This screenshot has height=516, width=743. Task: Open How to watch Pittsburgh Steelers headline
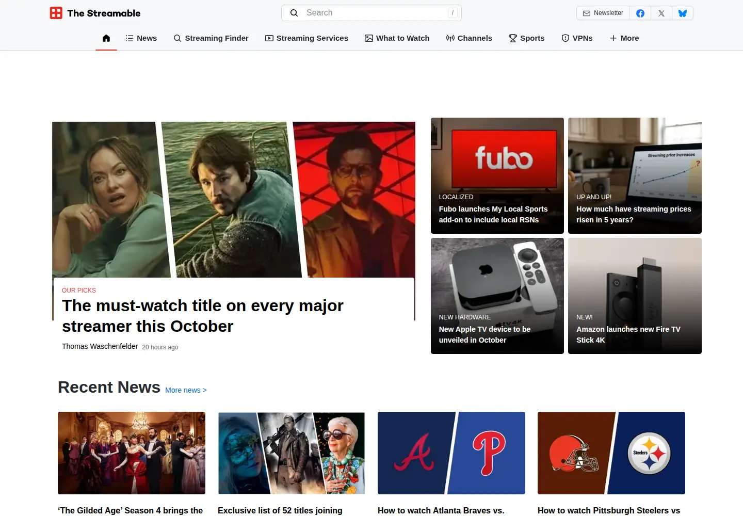click(609, 510)
